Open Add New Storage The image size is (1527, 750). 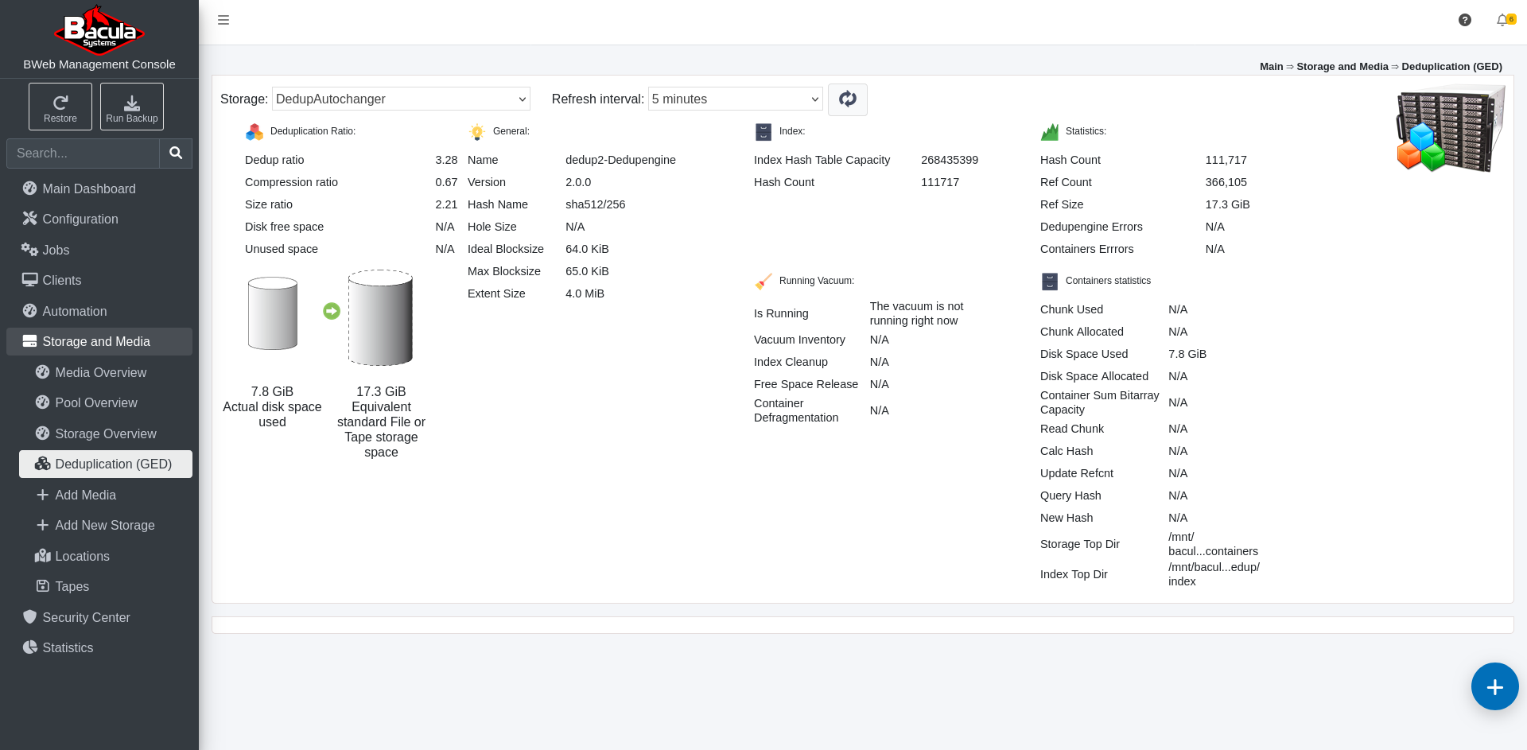(x=106, y=525)
